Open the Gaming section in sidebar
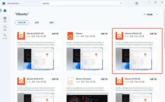This screenshot has height=102, width=165. pyautogui.click(x=5, y=28)
